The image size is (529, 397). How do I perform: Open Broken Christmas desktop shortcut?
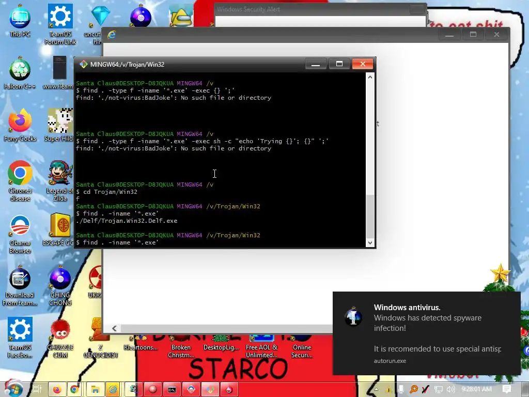[181, 347]
